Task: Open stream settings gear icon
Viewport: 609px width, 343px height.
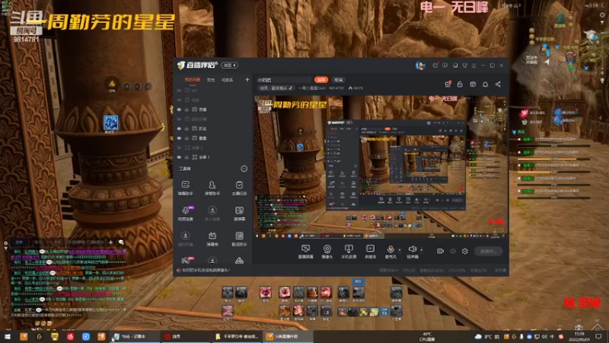Action: (465, 252)
